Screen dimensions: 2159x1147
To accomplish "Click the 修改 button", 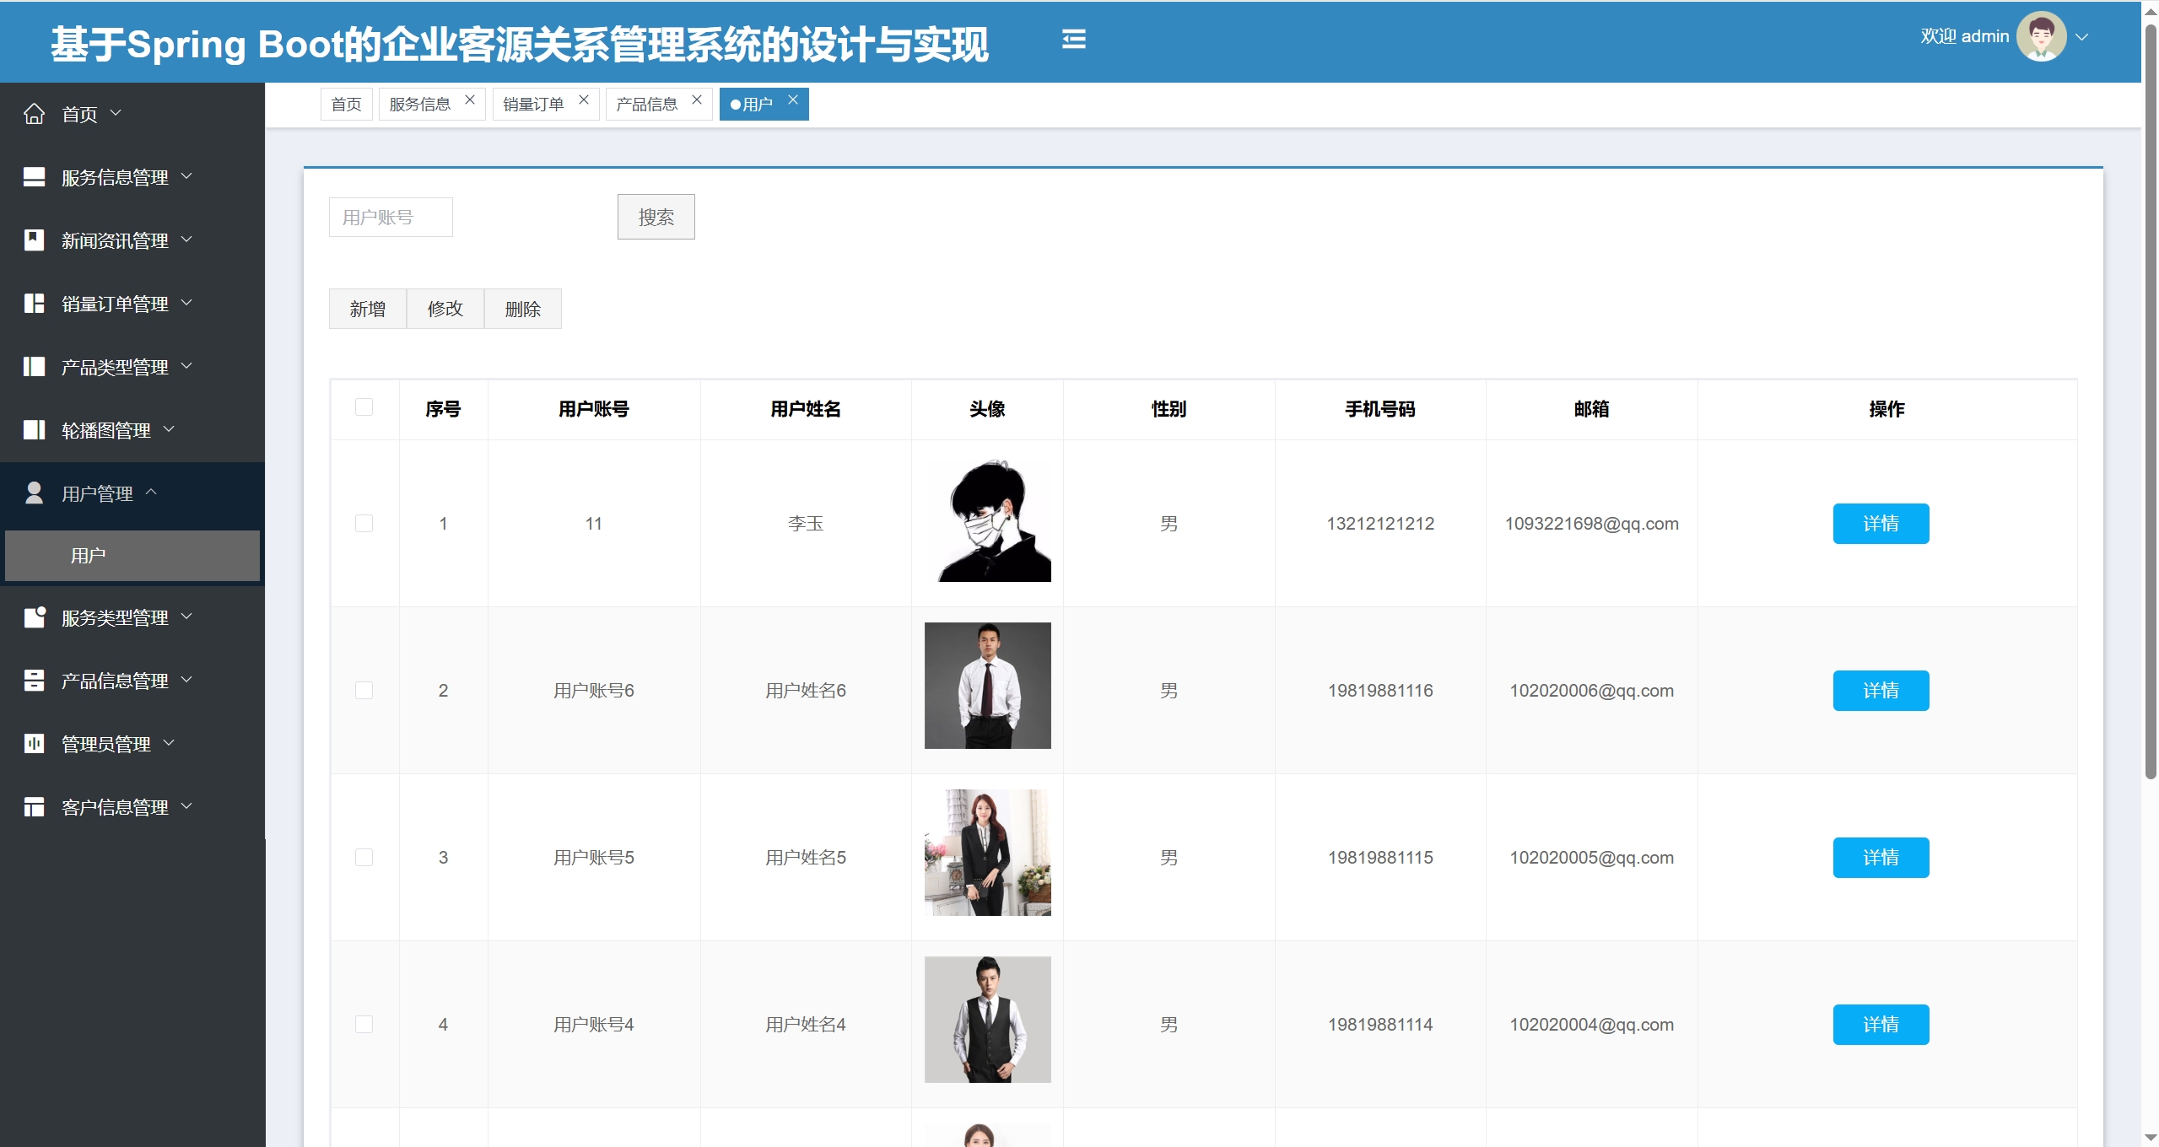I will pyautogui.click(x=445, y=310).
